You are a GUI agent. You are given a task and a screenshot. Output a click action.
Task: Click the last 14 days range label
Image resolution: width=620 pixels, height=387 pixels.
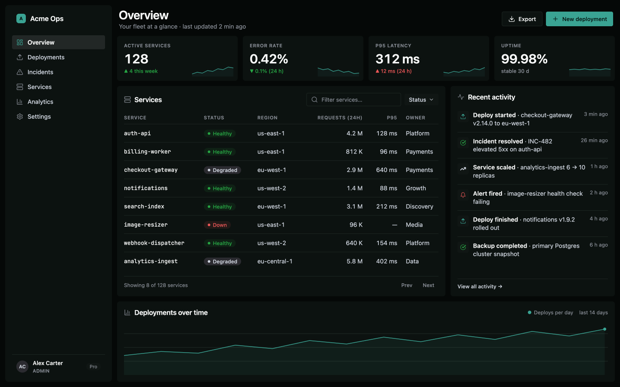[x=593, y=313]
